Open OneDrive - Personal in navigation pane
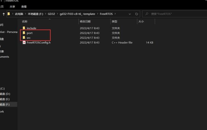The width and height of the screenshot is (207, 130). (x=9, y=32)
